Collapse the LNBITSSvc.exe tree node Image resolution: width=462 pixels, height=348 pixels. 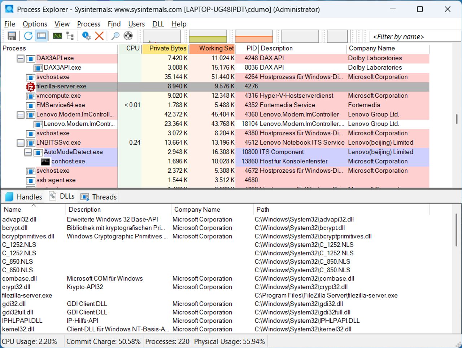[21, 143]
